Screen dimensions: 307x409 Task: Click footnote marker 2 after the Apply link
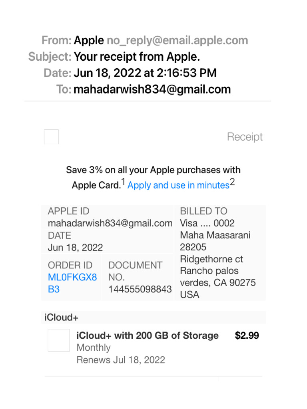point(232,183)
